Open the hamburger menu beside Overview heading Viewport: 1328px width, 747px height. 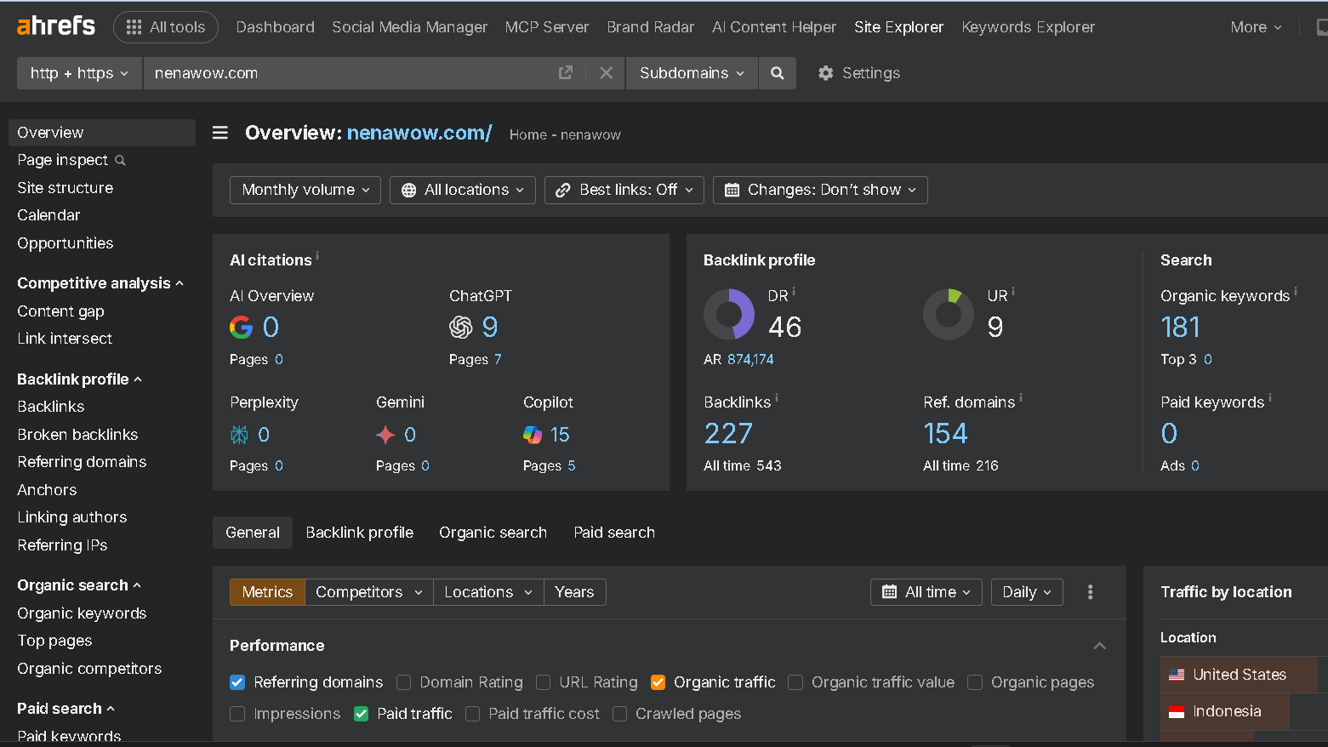(x=219, y=133)
